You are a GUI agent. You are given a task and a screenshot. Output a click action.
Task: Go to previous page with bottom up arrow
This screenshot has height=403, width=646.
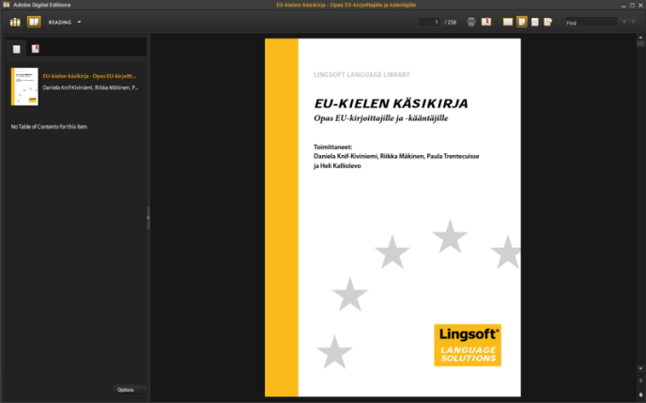(640, 380)
